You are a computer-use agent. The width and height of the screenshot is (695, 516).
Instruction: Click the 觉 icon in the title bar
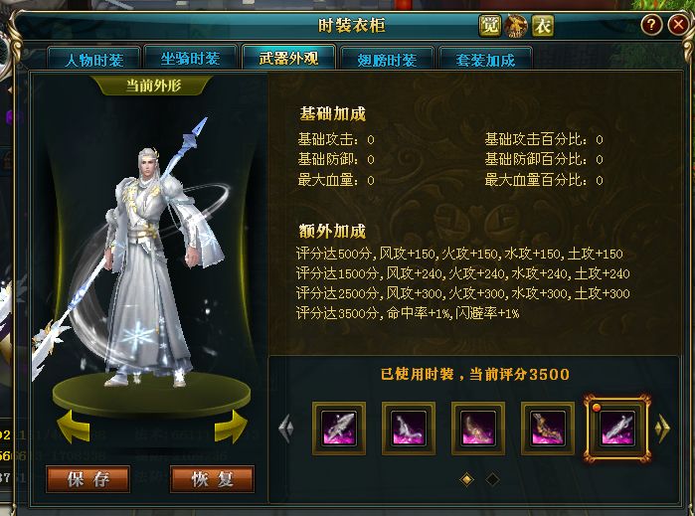490,26
